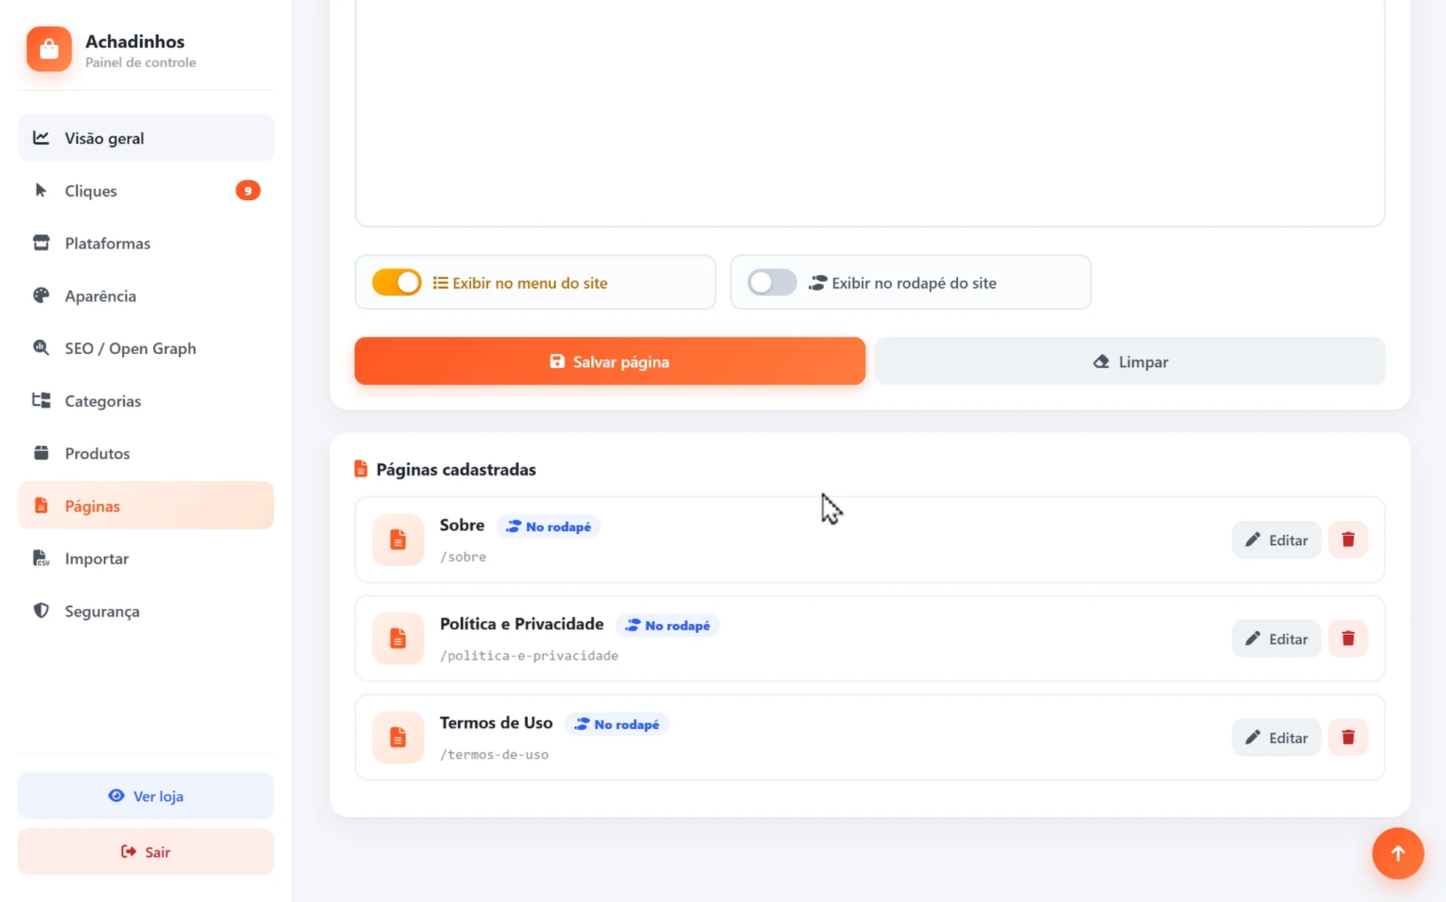1446x902 pixels.
Task: Click the No rodapé badge on Sobre
Action: pyautogui.click(x=549, y=527)
